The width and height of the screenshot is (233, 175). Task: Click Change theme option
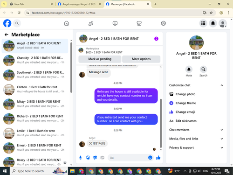(196, 103)
